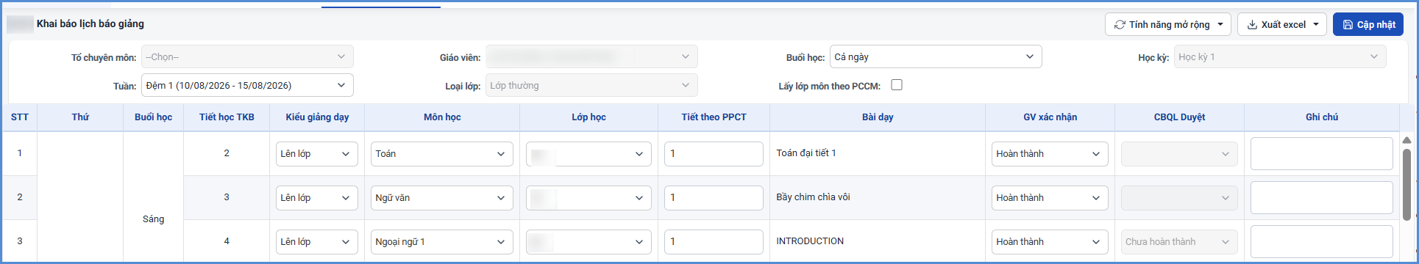1419x264 pixels.
Task: Click the Khai báo lịch báo giảng title
Action: coord(90,23)
